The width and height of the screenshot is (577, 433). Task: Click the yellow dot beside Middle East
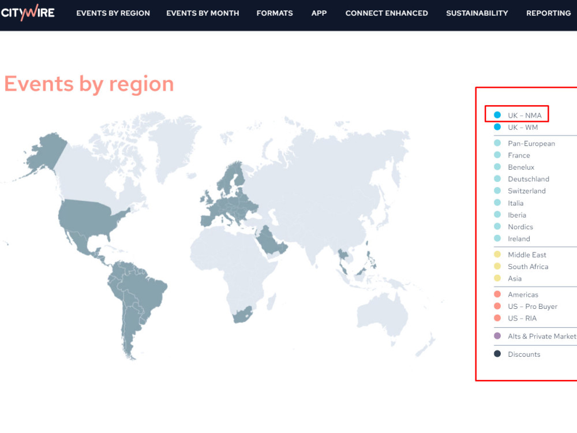click(x=497, y=254)
